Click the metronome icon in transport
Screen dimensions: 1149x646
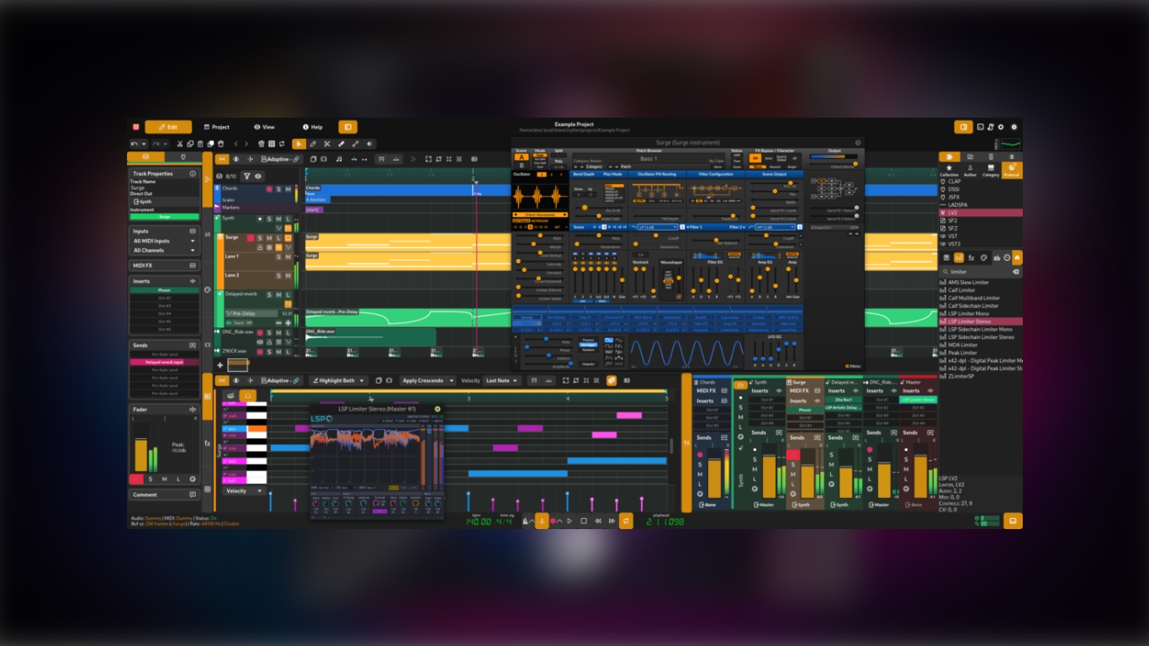click(525, 521)
